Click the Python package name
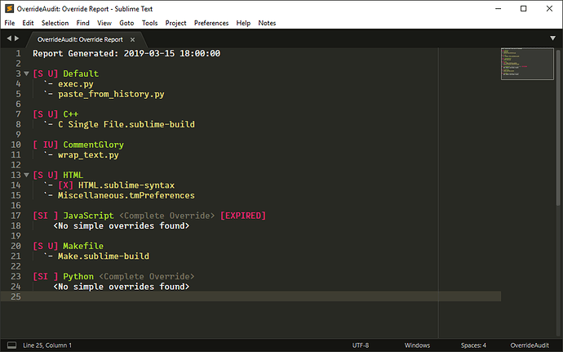 pyautogui.click(x=78, y=277)
